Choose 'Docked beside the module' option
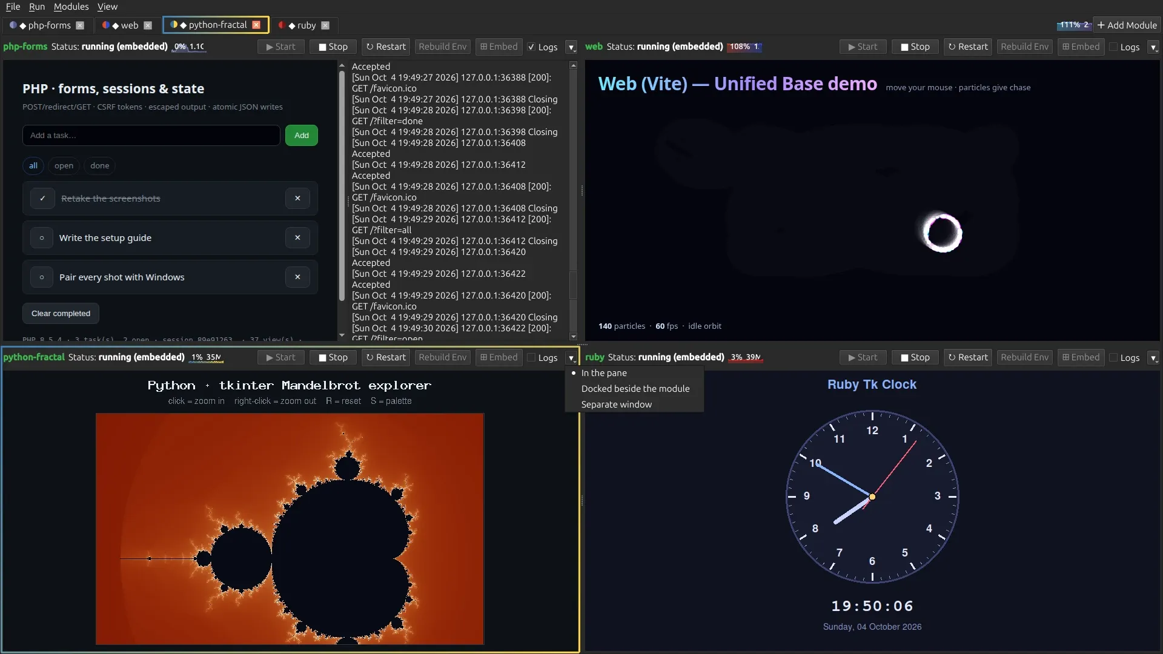 (634, 389)
